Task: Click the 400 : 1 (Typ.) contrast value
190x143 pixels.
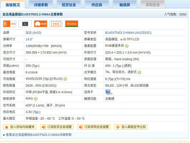Action: 118,66
